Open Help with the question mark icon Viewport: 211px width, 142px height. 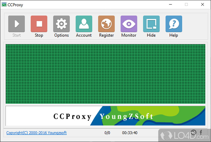(x=174, y=24)
